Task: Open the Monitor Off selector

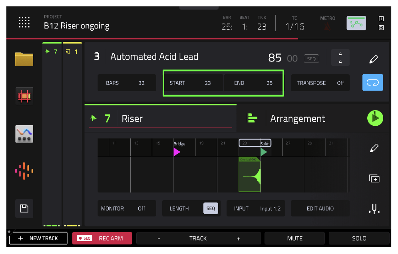Action: 127,208
